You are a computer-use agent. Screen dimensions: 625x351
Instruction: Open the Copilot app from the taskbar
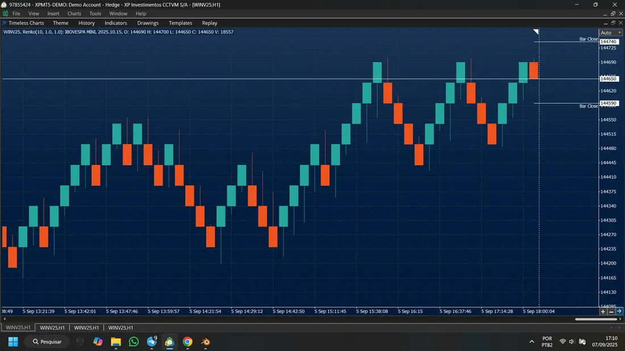coord(98,342)
